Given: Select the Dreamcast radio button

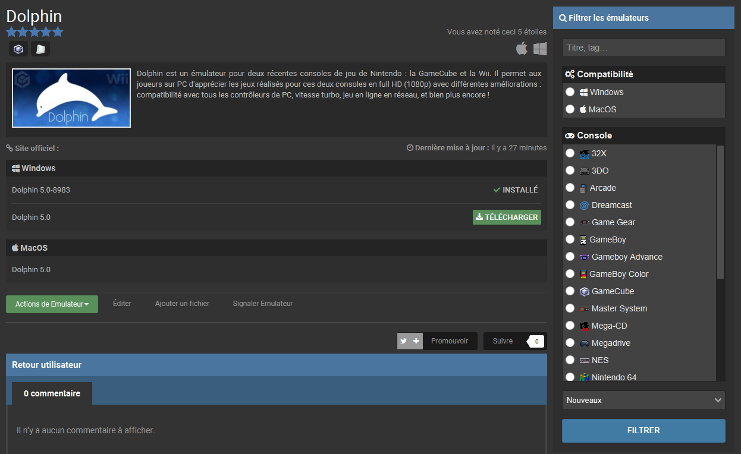Looking at the screenshot, I should [x=570, y=205].
